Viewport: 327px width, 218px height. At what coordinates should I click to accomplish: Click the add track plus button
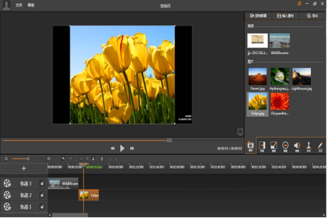[x=23, y=168]
